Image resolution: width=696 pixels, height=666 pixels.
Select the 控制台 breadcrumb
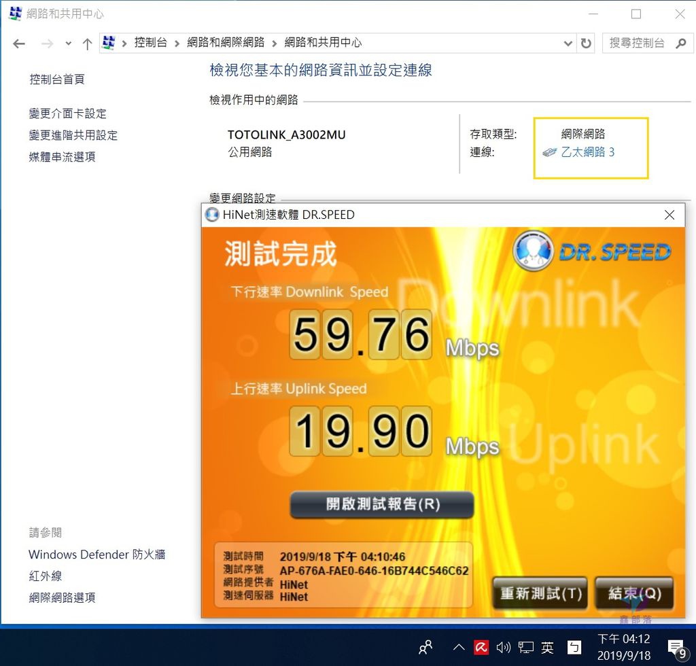pyautogui.click(x=150, y=43)
